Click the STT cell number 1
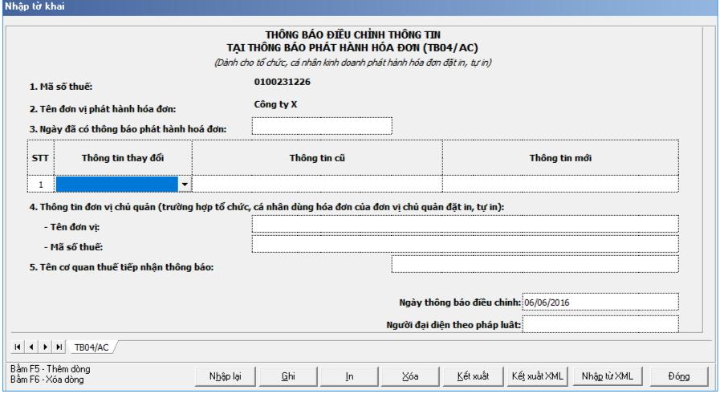Screen dimensions: 724x394 41,184
